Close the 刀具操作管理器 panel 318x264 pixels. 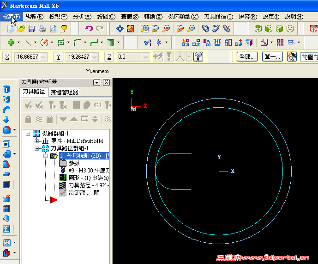pyautogui.click(x=106, y=82)
